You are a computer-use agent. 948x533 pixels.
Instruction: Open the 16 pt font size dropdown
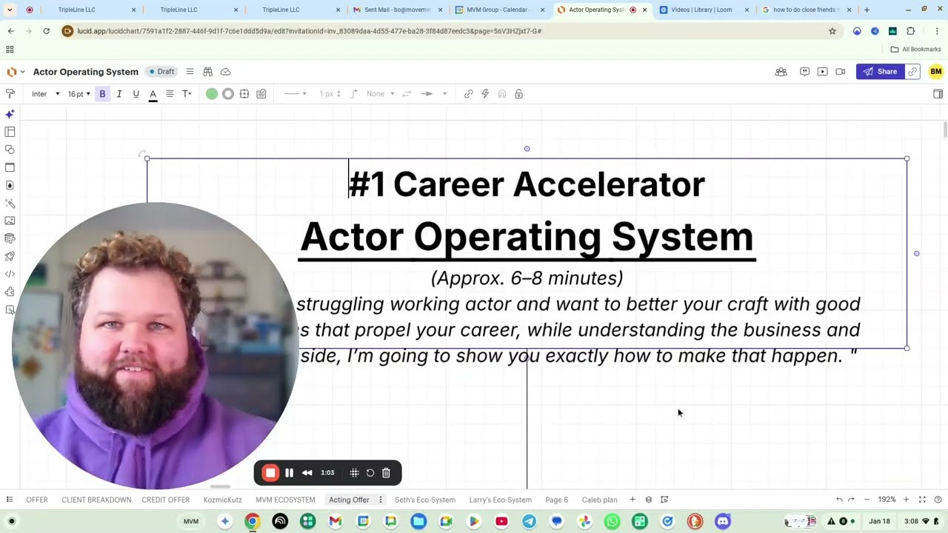[x=79, y=94]
